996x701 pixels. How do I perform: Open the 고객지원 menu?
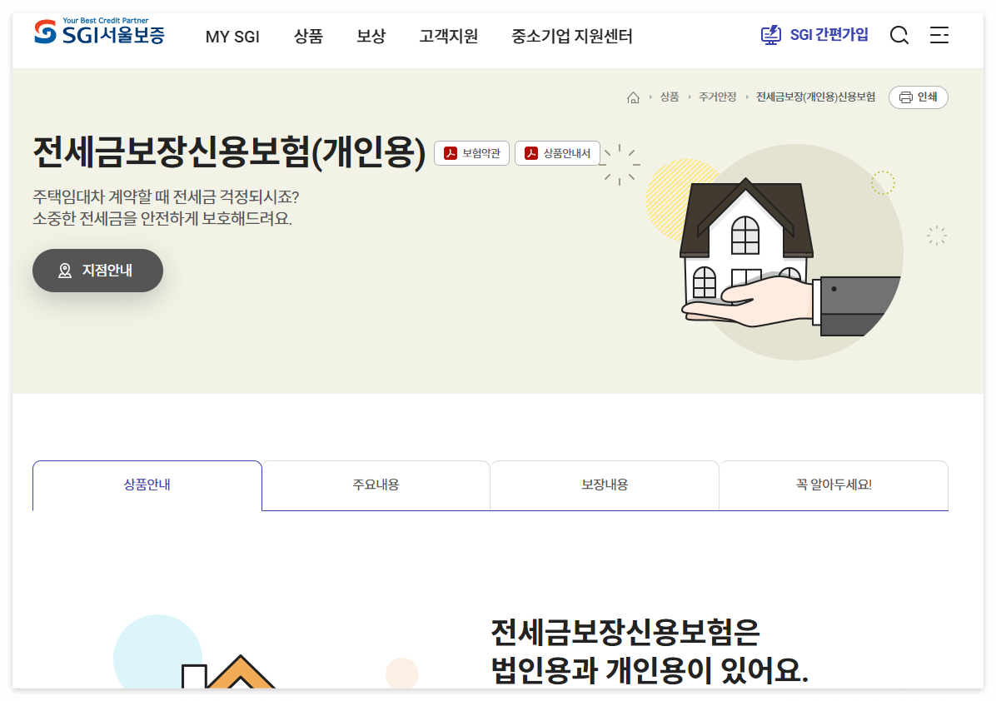[449, 36]
